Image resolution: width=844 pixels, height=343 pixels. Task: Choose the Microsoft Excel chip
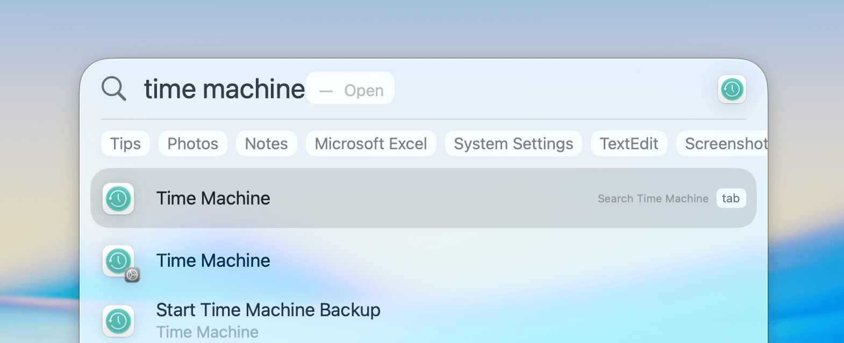coord(371,143)
